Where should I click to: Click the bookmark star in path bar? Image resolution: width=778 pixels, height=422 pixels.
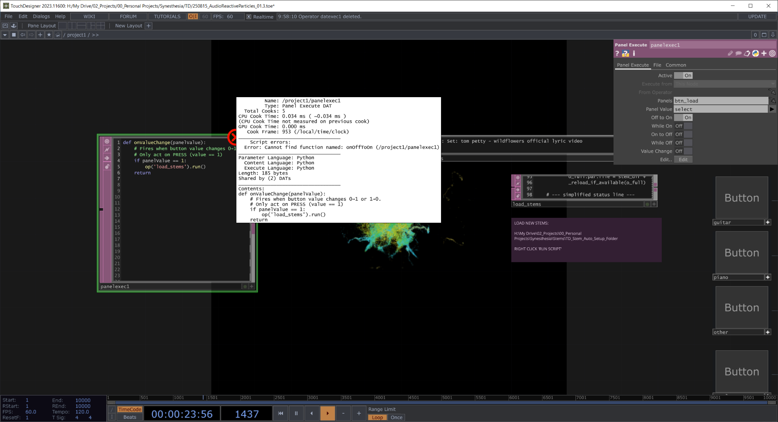(49, 35)
